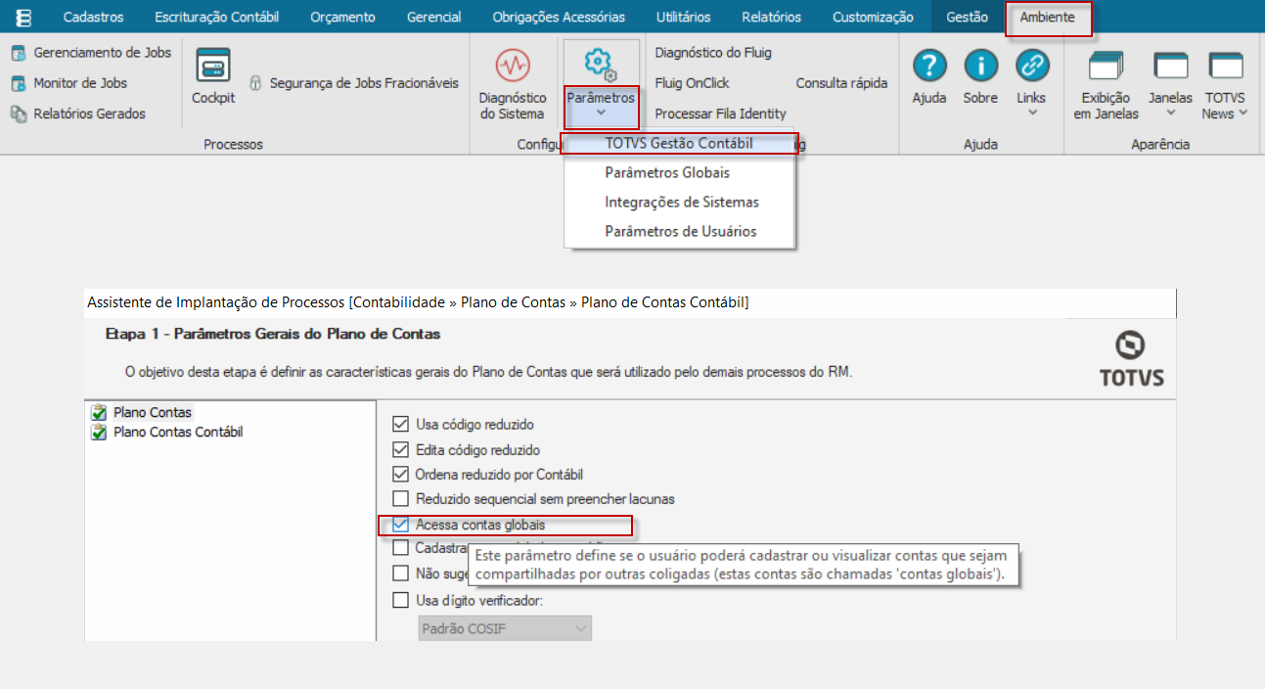Select Plano Contas Contábil tree item
Viewport: 1265px width, 689px height.
tap(178, 432)
